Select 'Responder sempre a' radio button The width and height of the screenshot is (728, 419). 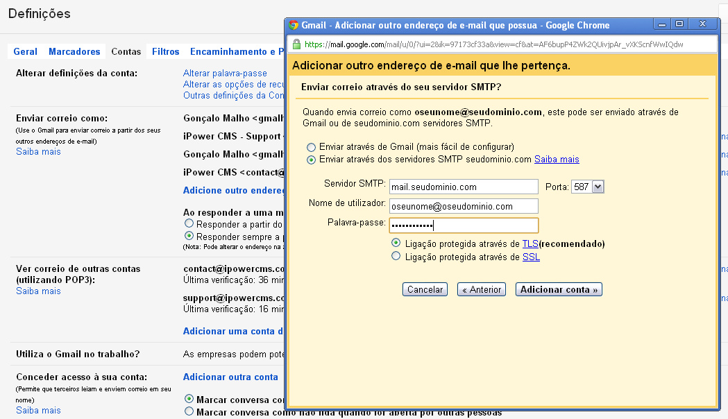tap(189, 236)
